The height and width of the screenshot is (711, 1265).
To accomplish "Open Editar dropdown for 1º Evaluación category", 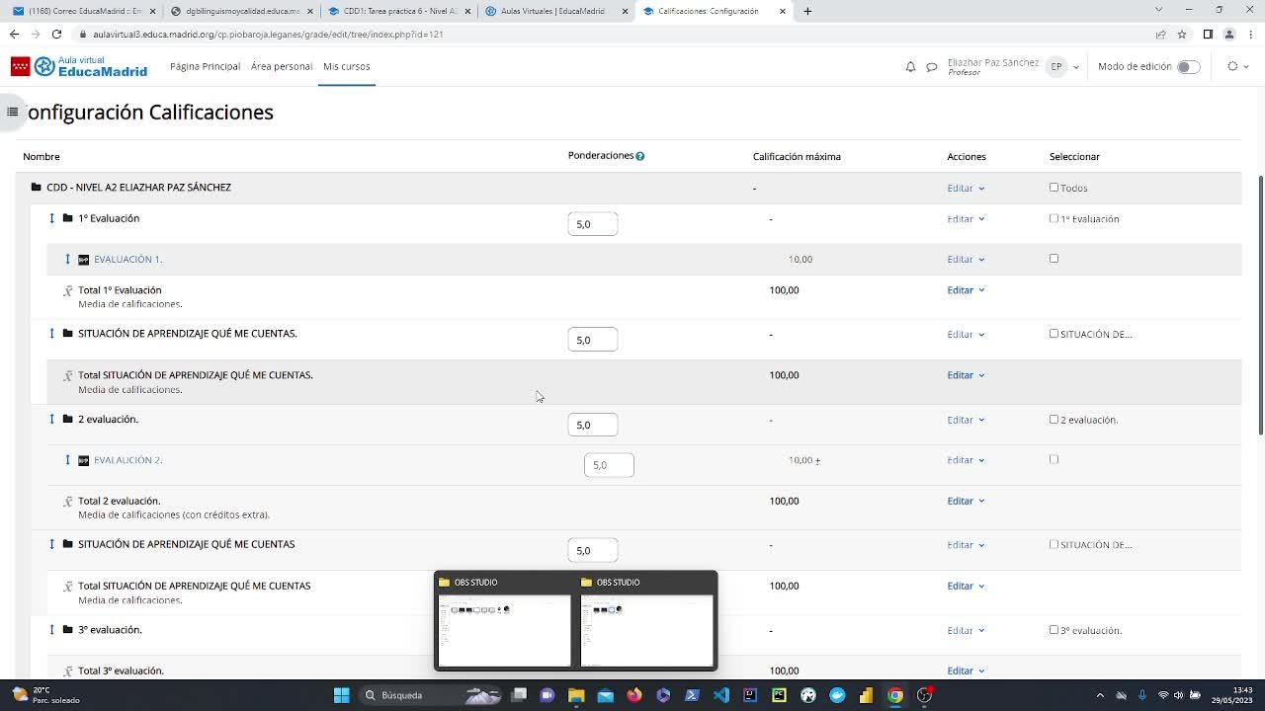I will pos(966,219).
